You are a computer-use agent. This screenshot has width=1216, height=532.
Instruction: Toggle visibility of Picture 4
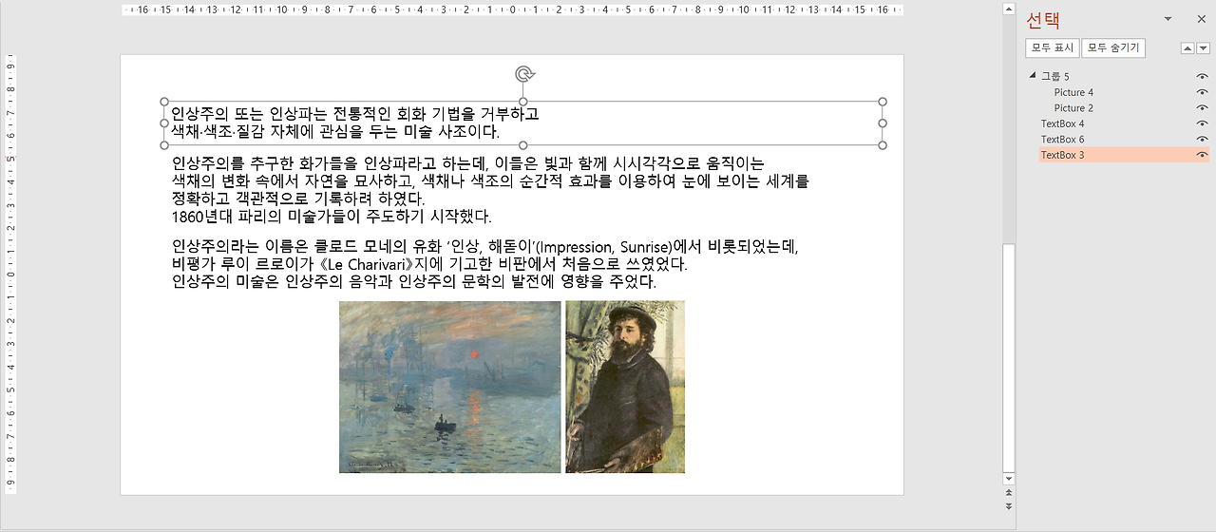coord(1202,92)
